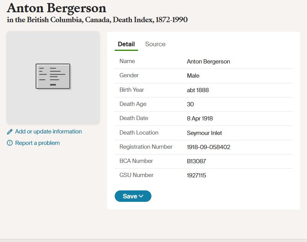Click the Death Location value Seymour Inlet

point(204,133)
